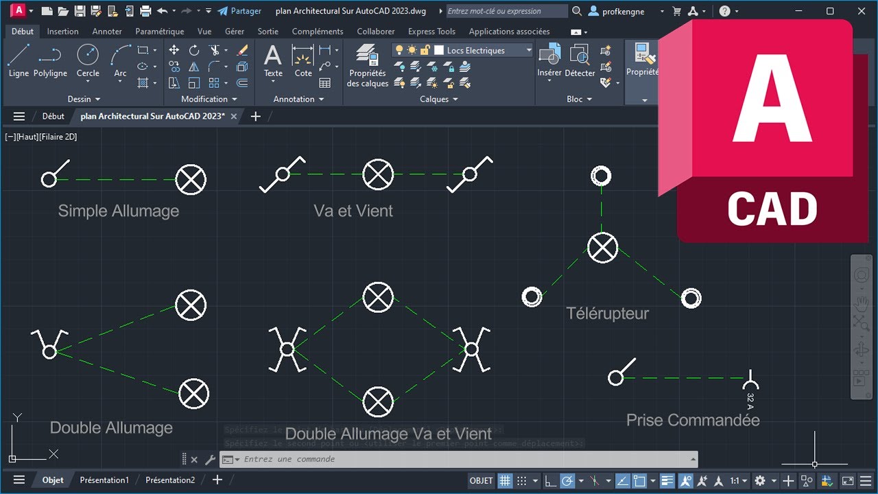Click the OBJET model space button
The height and width of the screenshot is (494, 878).
point(481,480)
